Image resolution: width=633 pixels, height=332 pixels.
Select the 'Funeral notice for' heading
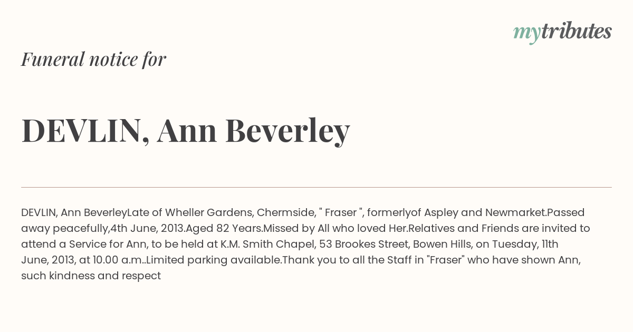pos(93,59)
